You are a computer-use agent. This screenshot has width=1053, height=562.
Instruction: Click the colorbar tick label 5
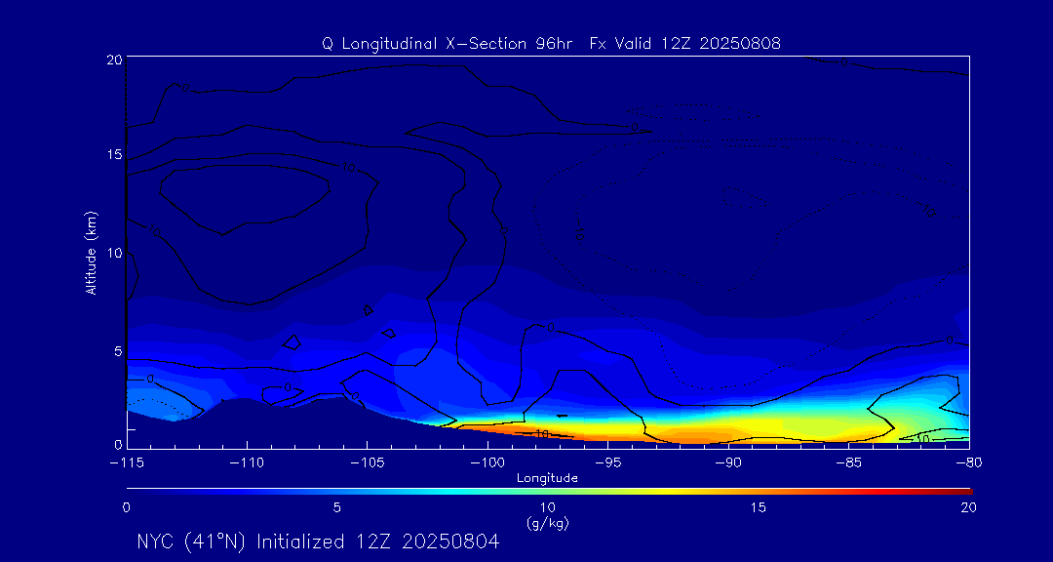pos(336,507)
